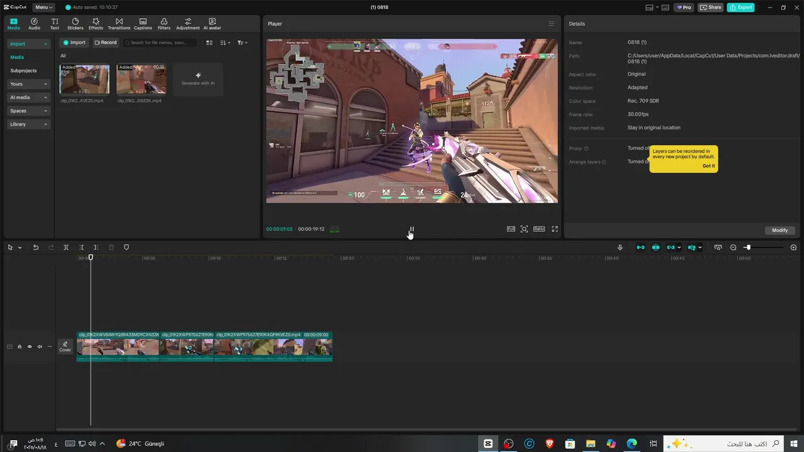Screen dimensions: 804x452
Task: Click the Pro upgrade button
Action: 683,8
